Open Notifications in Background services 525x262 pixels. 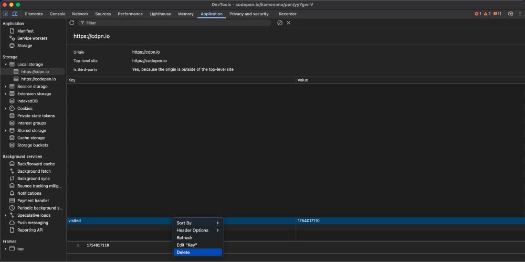click(x=29, y=194)
